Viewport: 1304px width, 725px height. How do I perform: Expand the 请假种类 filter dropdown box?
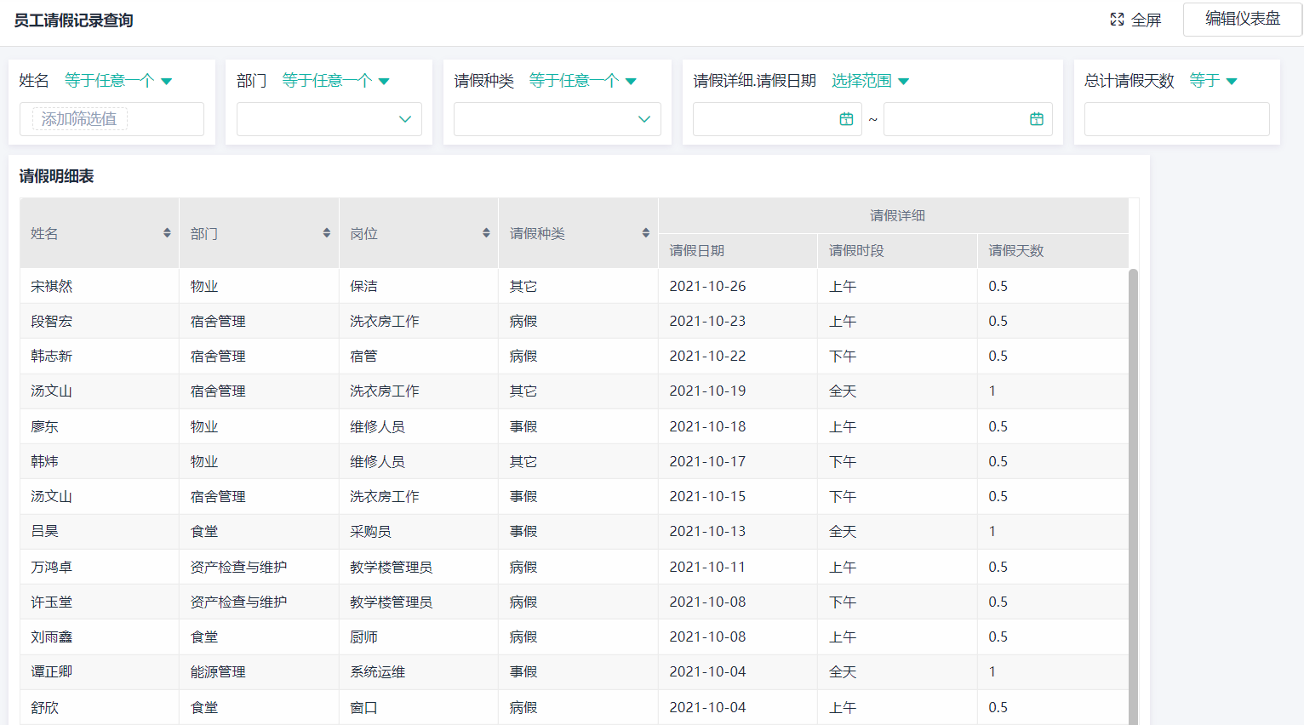(557, 119)
